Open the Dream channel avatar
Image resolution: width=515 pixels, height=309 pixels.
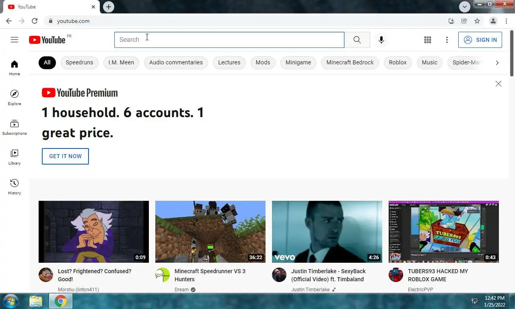point(163,275)
